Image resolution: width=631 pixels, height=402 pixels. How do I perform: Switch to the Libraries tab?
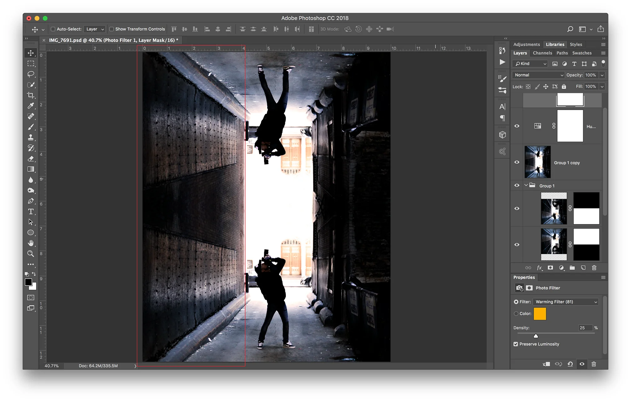[x=555, y=44]
